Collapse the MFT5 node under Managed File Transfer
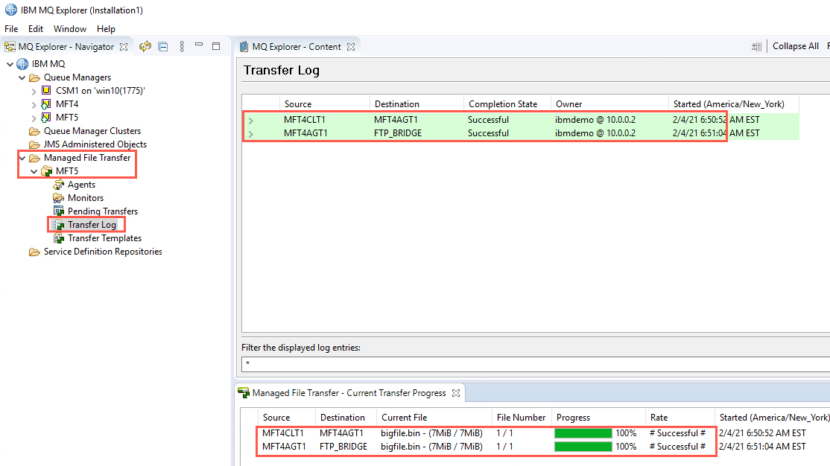Image resolution: width=830 pixels, height=466 pixels. pyautogui.click(x=34, y=171)
